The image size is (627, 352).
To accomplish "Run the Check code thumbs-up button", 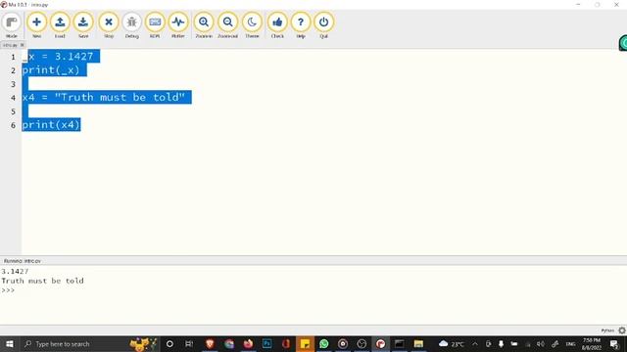I will pos(277,25).
